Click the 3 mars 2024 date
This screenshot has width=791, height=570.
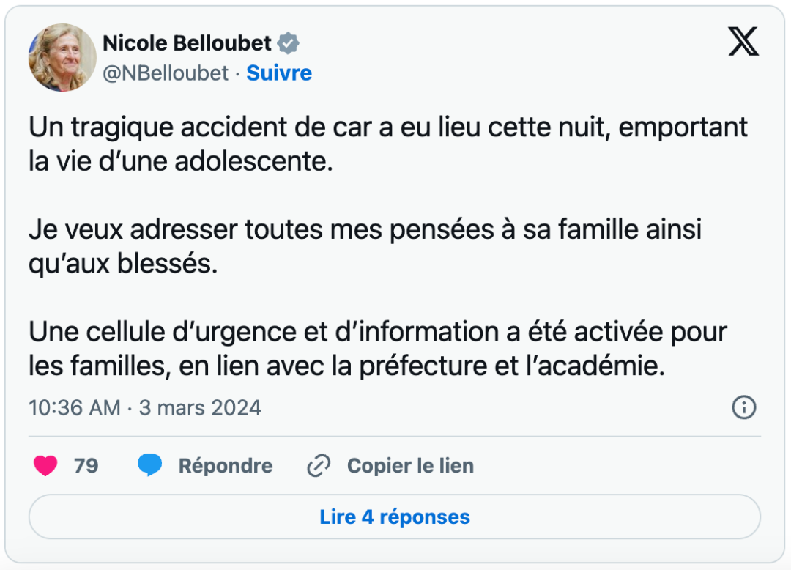(x=200, y=407)
